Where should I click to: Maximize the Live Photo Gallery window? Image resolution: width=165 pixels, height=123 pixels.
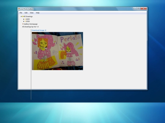click(139, 9)
